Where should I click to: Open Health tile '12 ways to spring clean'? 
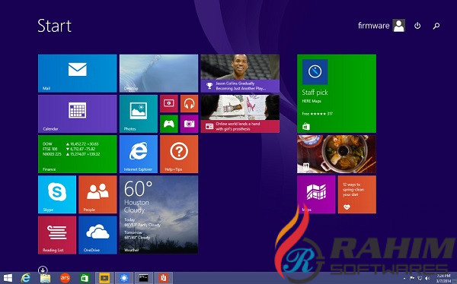[x=357, y=194]
